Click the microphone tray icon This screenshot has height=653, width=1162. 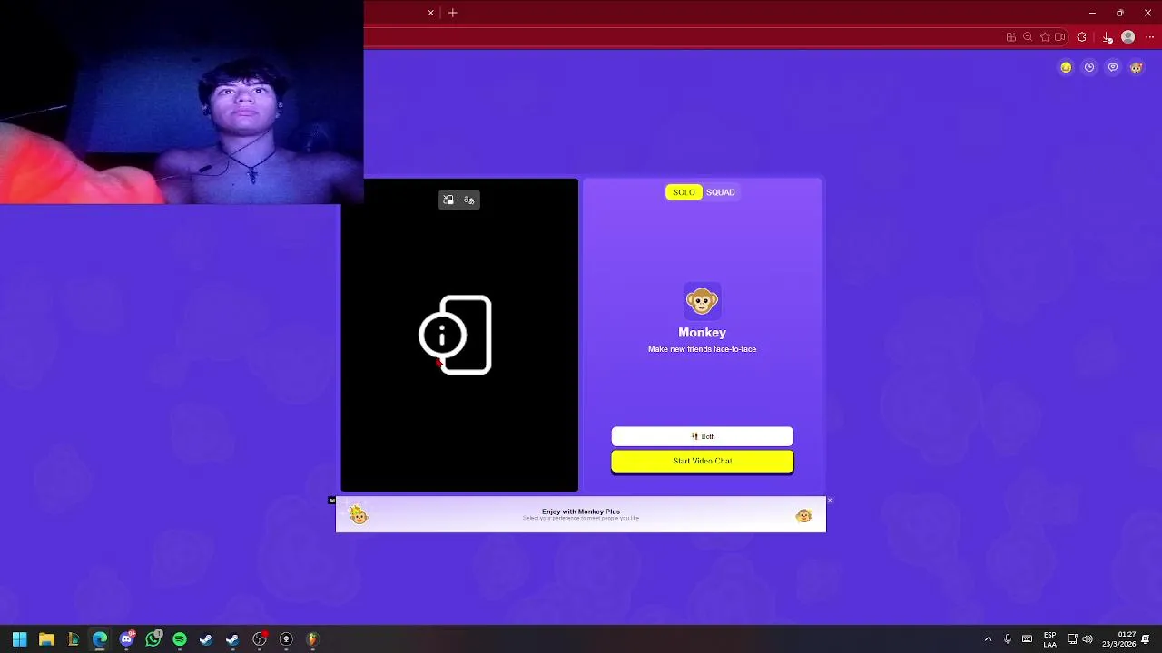tap(1008, 639)
